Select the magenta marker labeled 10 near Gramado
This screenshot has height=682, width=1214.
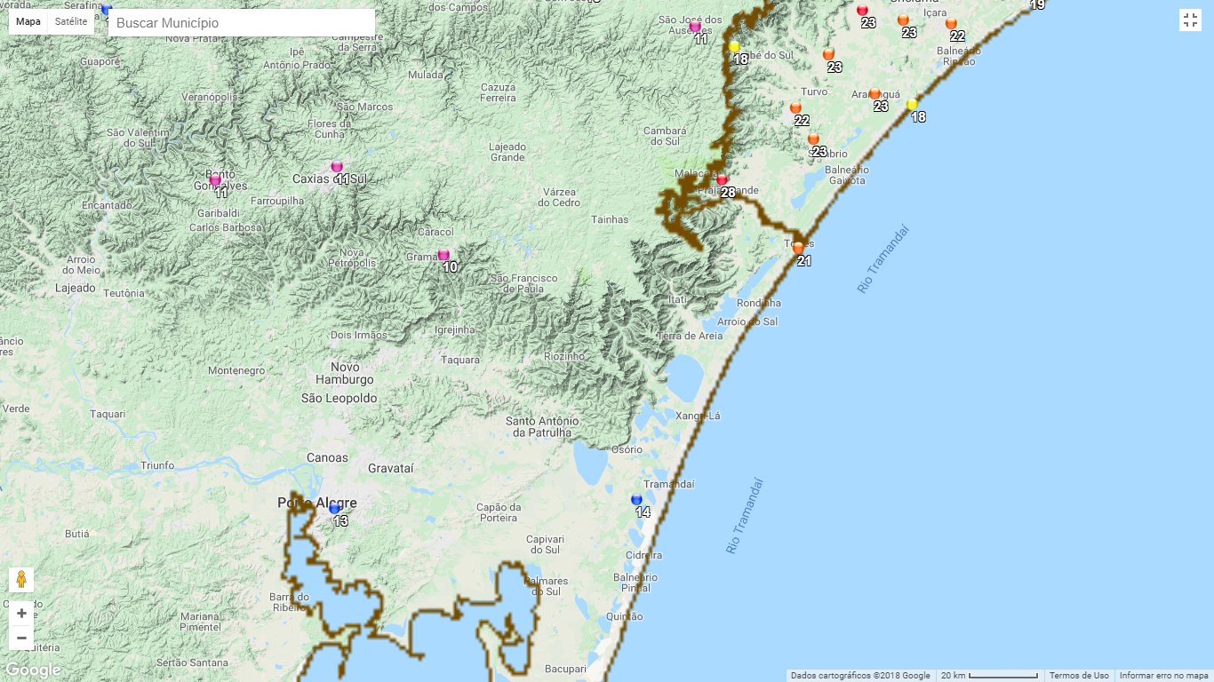coord(443,255)
